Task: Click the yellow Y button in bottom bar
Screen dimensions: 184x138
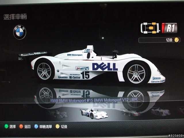Action: pos(57,126)
